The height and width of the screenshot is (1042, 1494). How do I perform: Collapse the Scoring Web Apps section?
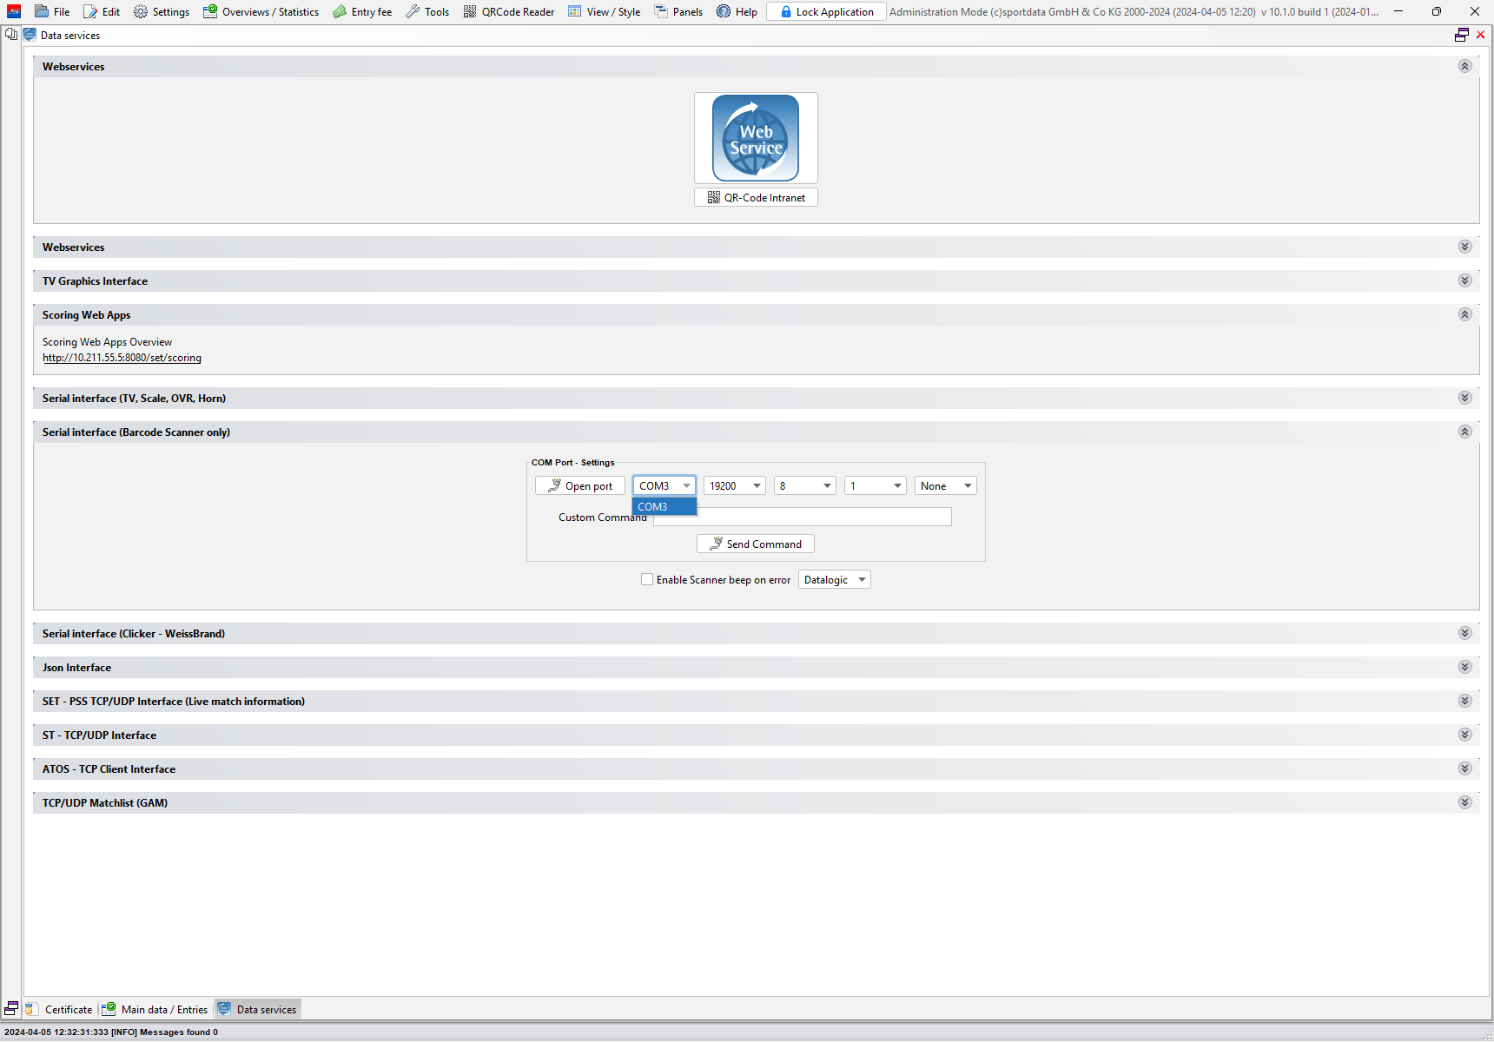[1464, 314]
